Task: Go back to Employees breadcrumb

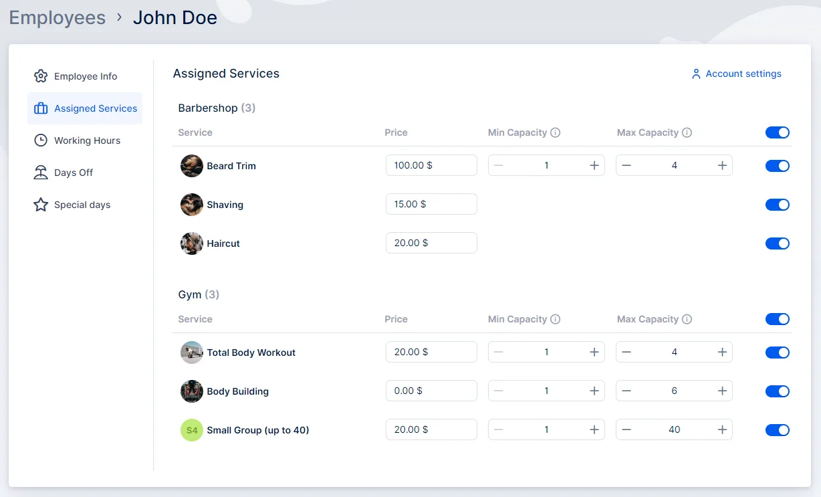Action: [x=57, y=17]
